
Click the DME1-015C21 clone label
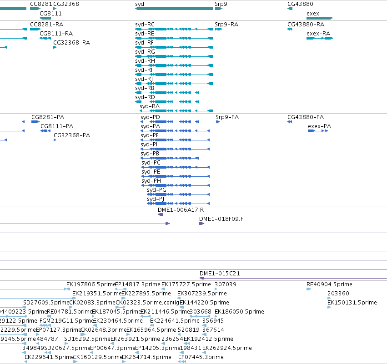pos(220,274)
